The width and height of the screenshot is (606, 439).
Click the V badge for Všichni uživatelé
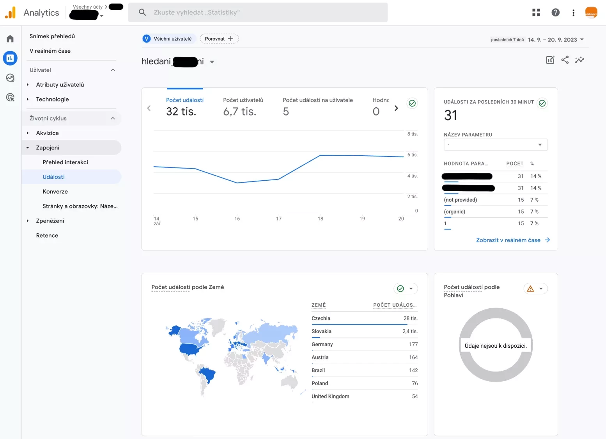[147, 39]
